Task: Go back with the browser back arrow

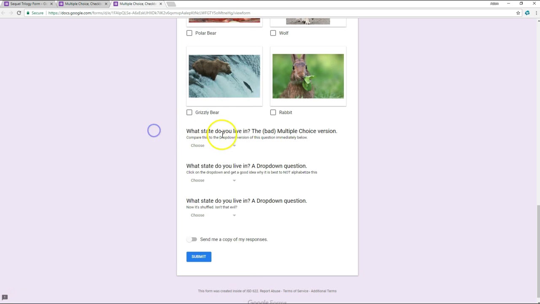Action: (x=4, y=13)
